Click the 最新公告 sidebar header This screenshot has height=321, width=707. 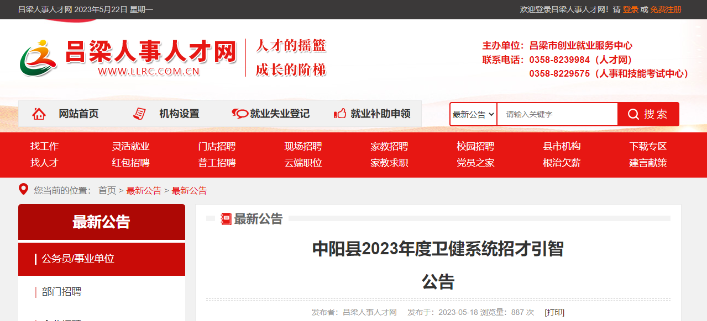[102, 222]
